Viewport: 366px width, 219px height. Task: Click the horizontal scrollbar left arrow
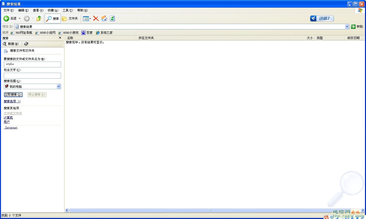click(x=67, y=210)
